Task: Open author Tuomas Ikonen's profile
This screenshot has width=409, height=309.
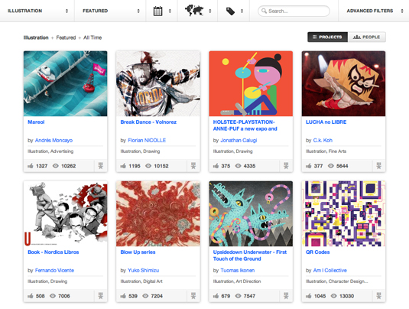Action: point(238,271)
